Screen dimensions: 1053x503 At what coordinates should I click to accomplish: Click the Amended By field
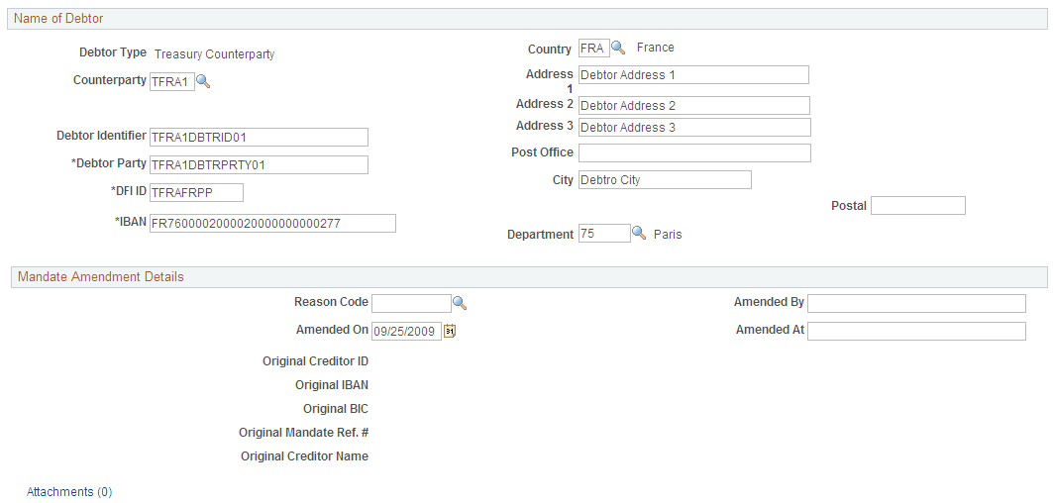916,304
